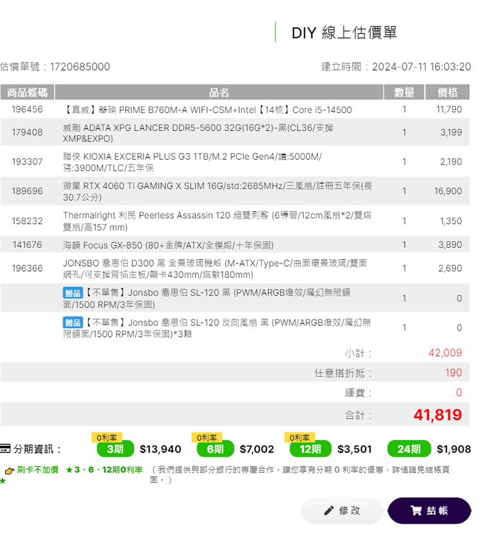This screenshot has width=503, height=539.
Task: Click the 數量 column header
Action: [x=404, y=92]
